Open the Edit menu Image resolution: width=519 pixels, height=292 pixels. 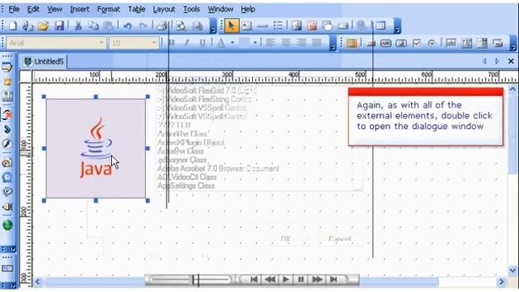coord(33,9)
